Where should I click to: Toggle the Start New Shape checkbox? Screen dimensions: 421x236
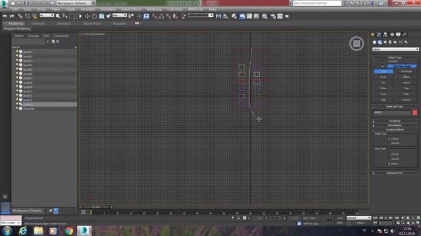382,66
